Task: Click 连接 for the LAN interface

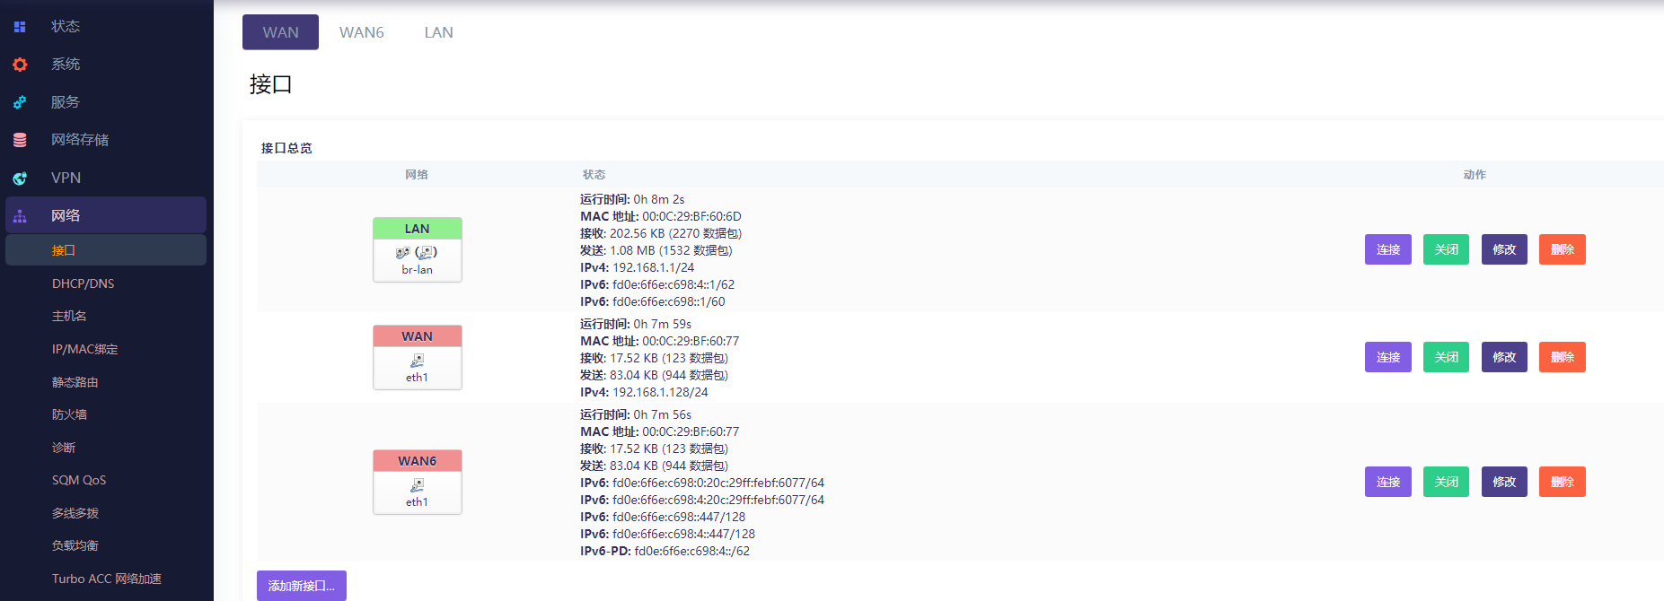Action: click(x=1388, y=249)
